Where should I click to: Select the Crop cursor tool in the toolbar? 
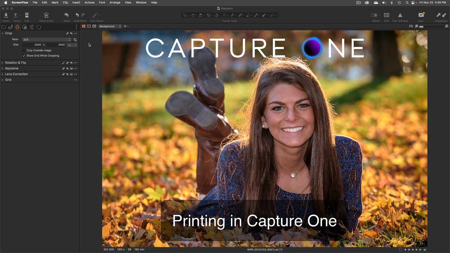(208, 15)
